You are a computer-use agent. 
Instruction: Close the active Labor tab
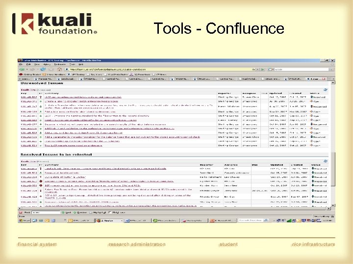pos(324,79)
